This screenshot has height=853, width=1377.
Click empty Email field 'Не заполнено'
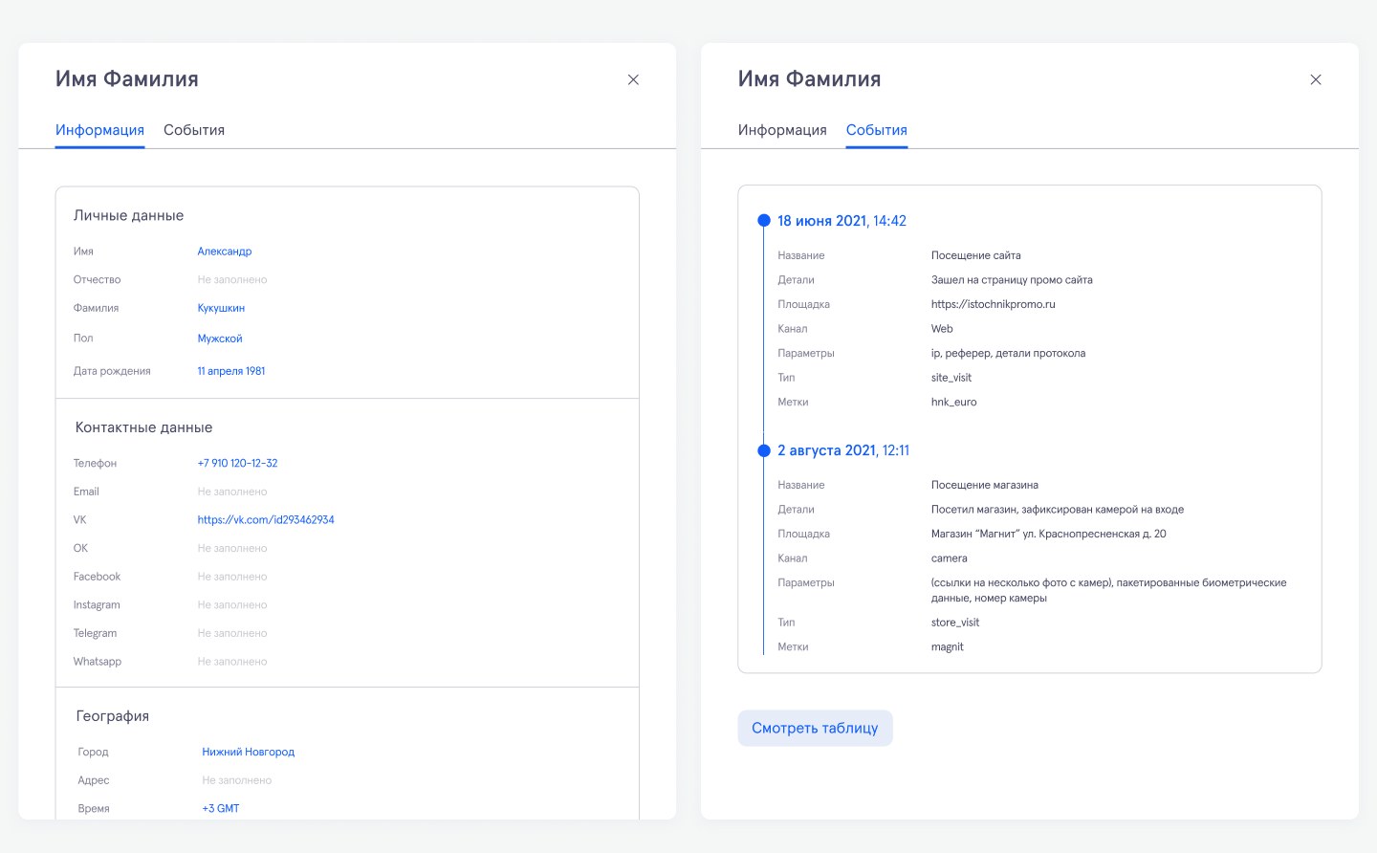(232, 492)
